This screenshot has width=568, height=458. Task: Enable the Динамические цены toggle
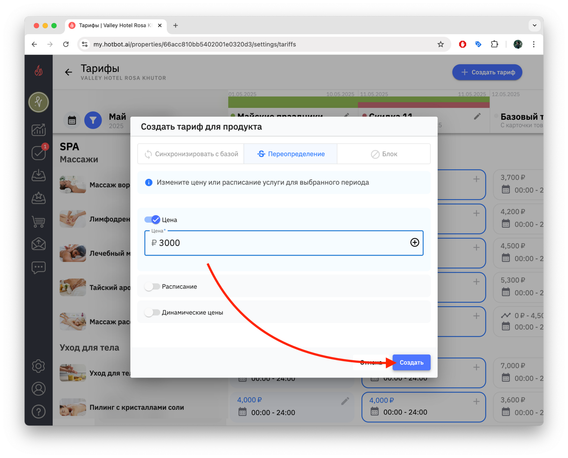pos(152,312)
